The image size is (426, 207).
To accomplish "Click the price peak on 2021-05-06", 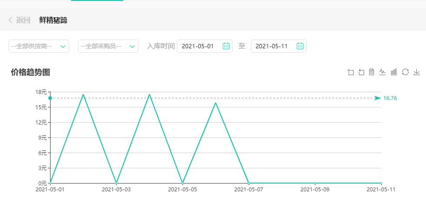I will (216, 103).
